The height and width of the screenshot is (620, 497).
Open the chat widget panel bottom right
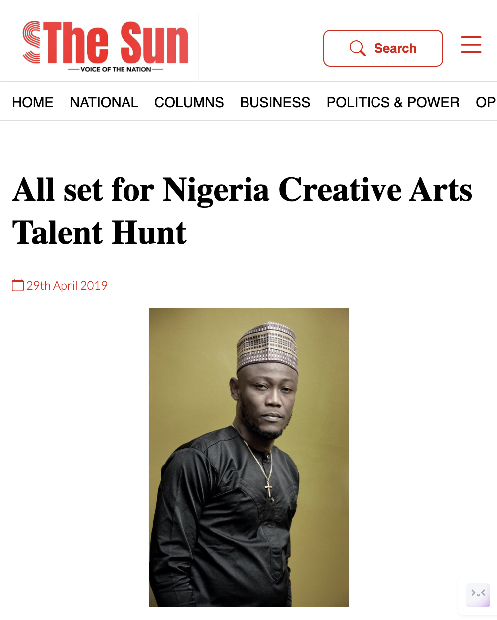coord(478,595)
